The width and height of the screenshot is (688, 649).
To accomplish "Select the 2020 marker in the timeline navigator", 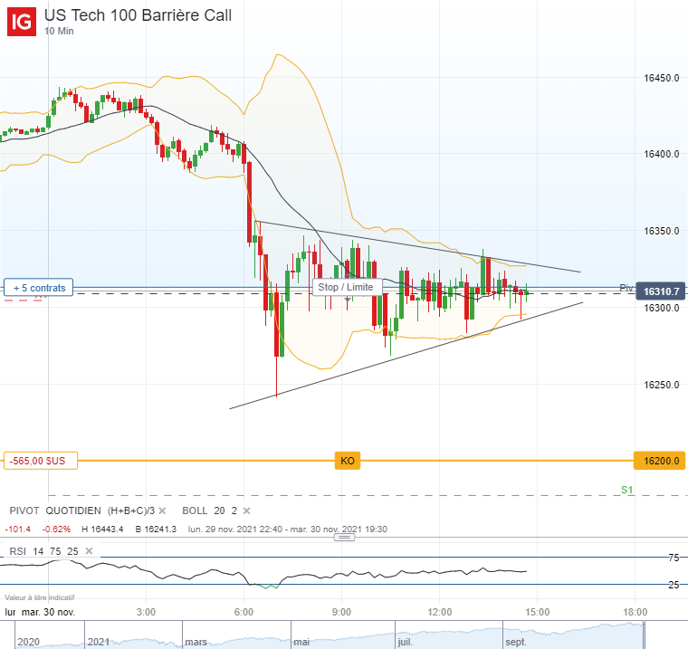I will [29, 642].
